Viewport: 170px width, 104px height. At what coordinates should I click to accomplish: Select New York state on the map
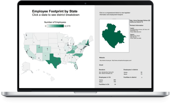(x=83, y=43)
